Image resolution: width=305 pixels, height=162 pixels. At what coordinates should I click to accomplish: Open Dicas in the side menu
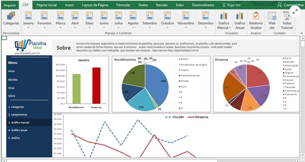coord(11,88)
